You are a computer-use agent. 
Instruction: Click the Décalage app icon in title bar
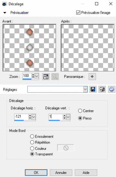coord(4,4)
